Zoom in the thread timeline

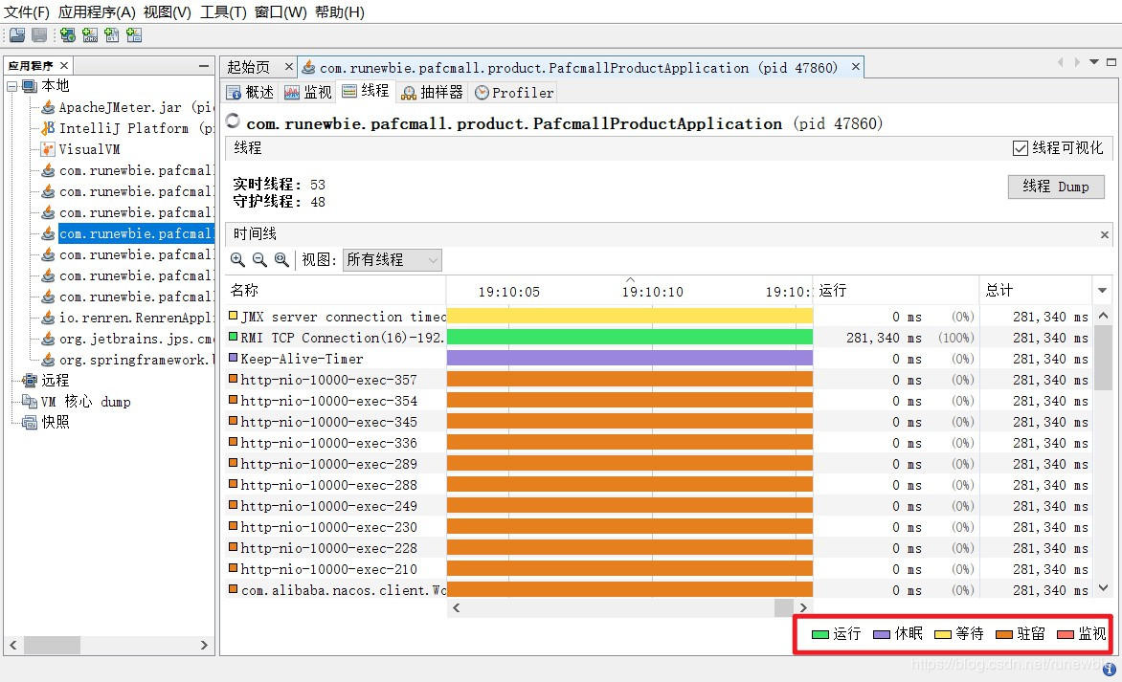237,260
